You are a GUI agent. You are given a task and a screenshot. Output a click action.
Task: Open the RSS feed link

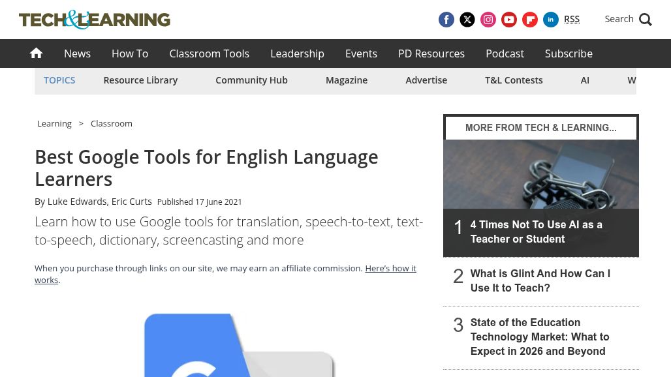point(572,19)
